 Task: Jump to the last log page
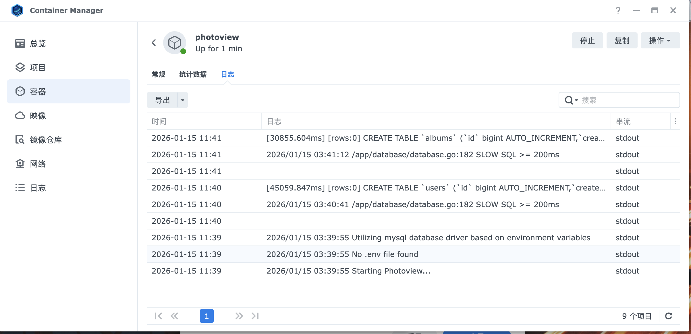[255, 316]
